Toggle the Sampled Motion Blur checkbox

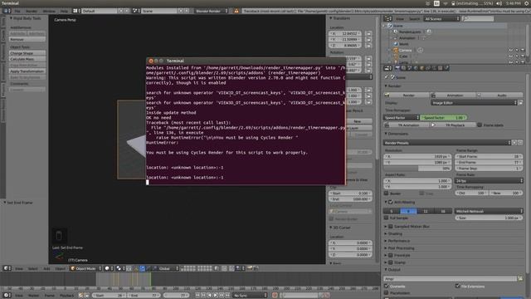[x=391, y=226]
